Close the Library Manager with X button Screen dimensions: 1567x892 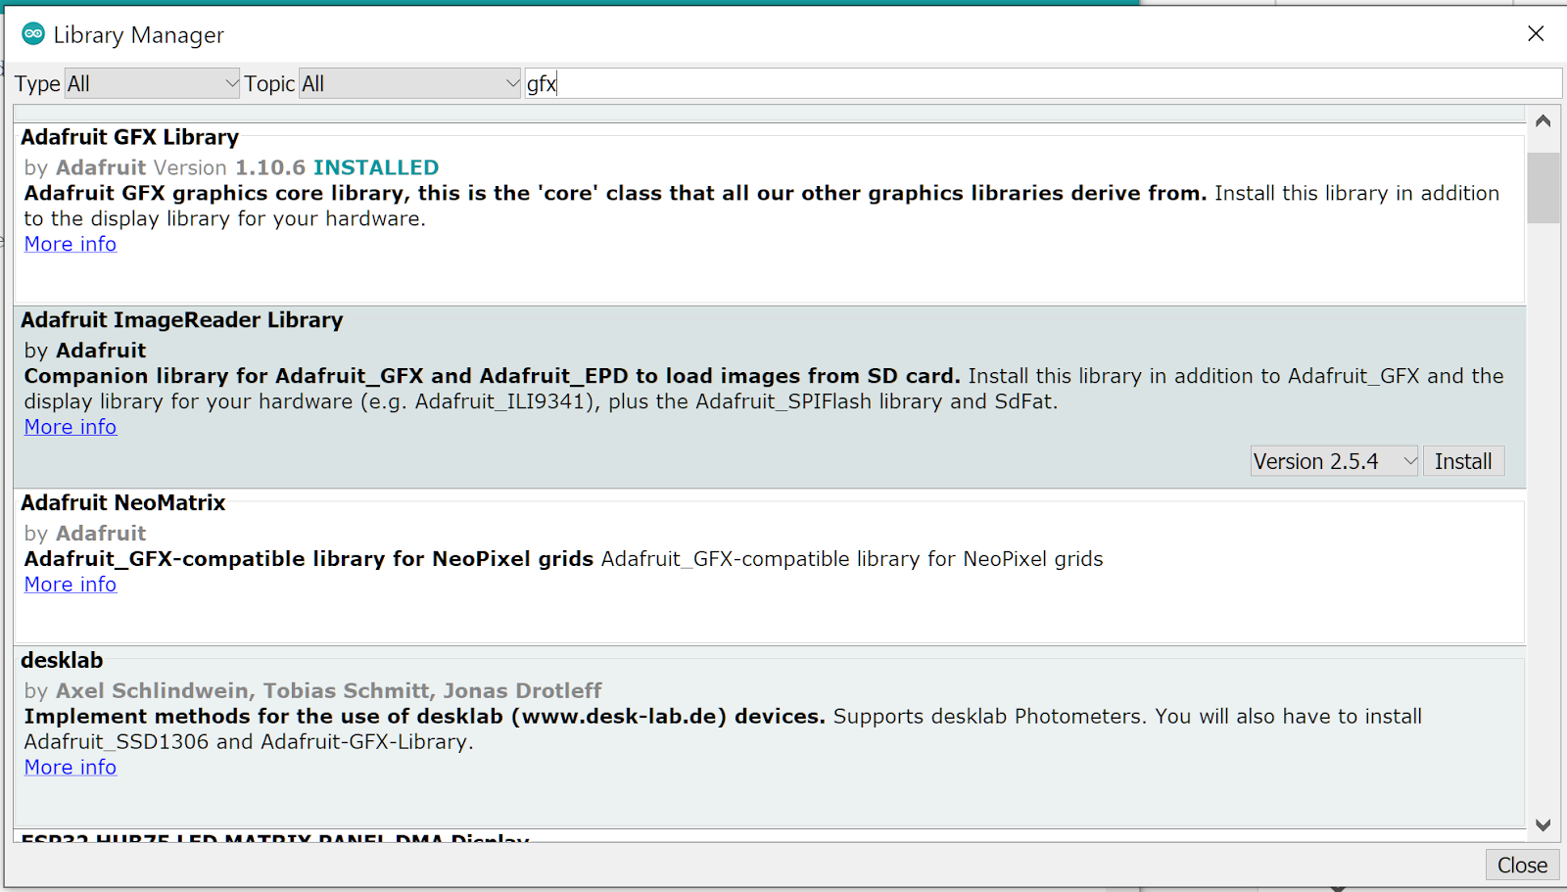tap(1536, 34)
